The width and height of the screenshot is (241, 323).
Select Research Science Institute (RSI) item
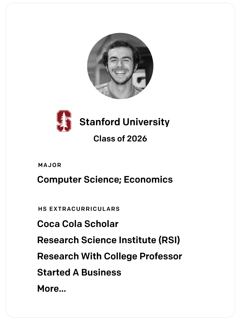coord(109,240)
